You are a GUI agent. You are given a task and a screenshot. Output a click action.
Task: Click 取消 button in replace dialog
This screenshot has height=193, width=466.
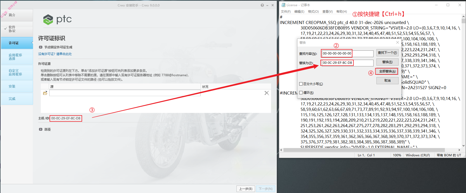click(x=387, y=81)
